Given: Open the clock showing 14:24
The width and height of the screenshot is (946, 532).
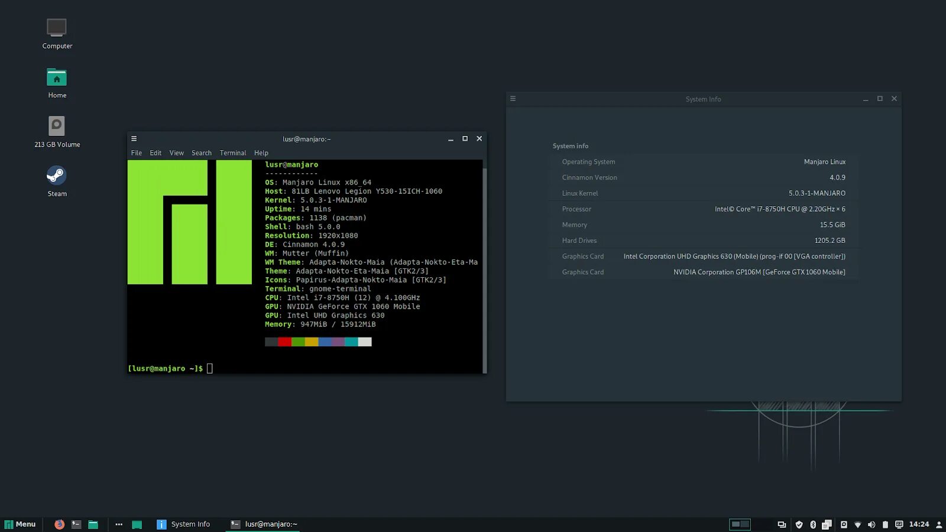Looking at the screenshot, I should (x=919, y=524).
